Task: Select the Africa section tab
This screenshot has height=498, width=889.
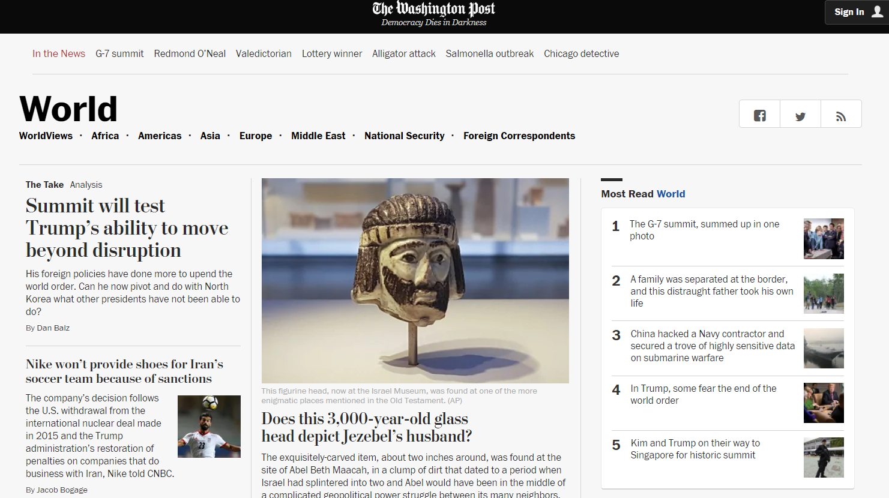Action: pyautogui.click(x=105, y=136)
